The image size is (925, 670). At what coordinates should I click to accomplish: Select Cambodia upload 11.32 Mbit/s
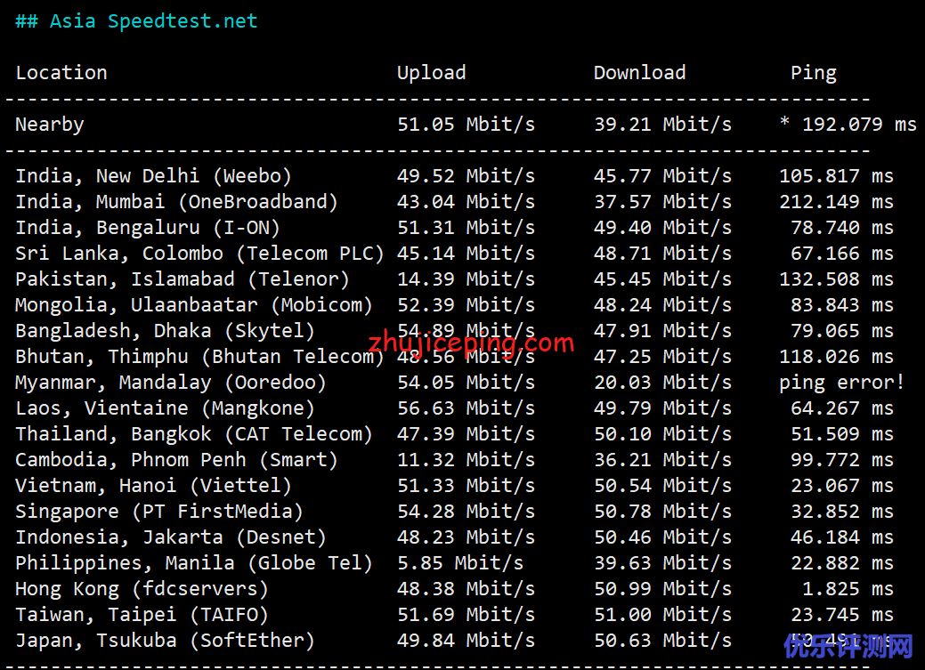tap(466, 460)
